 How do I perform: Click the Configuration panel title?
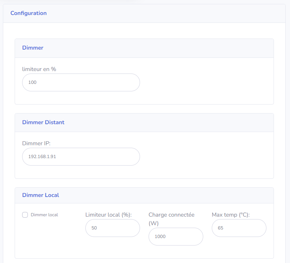click(29, 13)
